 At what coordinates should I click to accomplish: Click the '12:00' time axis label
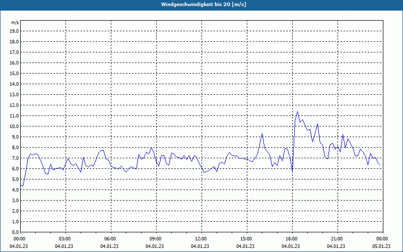[201, 239]
